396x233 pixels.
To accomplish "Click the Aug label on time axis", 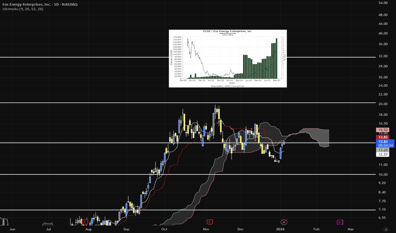I will pos(88,229).
